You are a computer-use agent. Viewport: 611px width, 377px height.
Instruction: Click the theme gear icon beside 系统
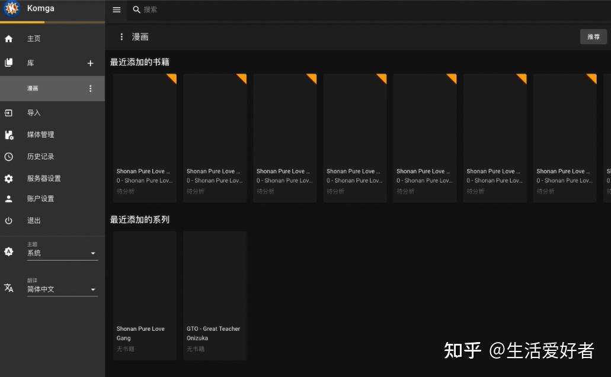click(x=8, y=251)
